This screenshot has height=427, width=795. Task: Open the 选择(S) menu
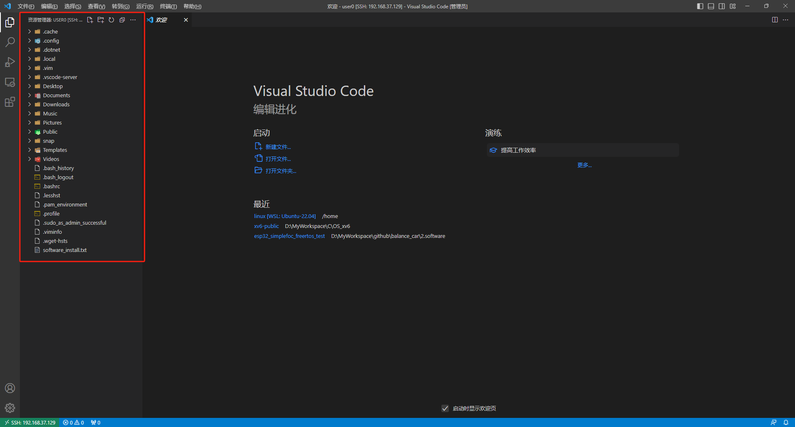click(72, 6)
